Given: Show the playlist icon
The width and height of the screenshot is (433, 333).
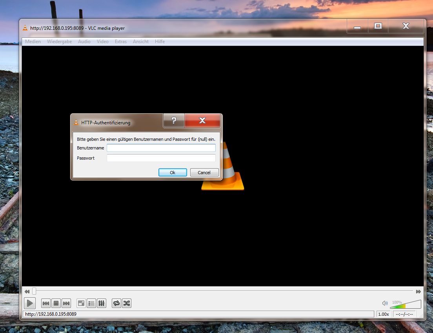Looking at the screenshot, I should pos(91,303).
